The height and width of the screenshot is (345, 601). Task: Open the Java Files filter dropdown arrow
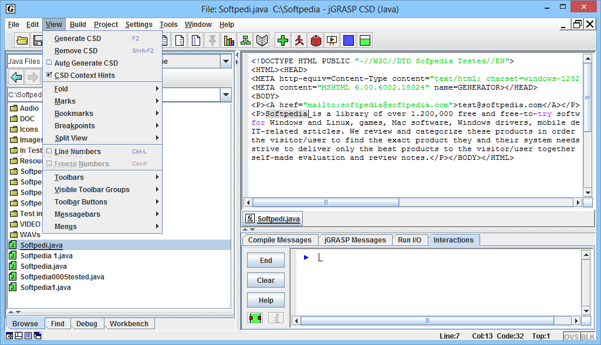226,61
